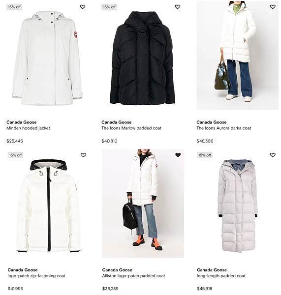
Task: Click the $46,306 price of Aurora parka
Action: click(x=205, y=141)
